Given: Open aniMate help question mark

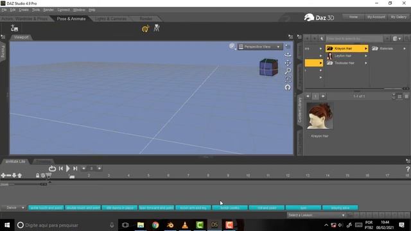Looking at the screenshot, I should point(408,169).
